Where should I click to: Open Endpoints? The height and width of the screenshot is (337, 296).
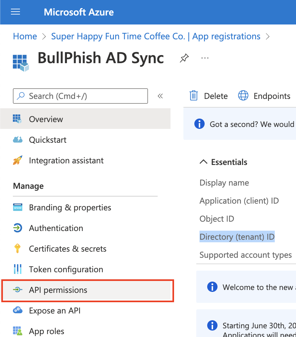[264, 96]
